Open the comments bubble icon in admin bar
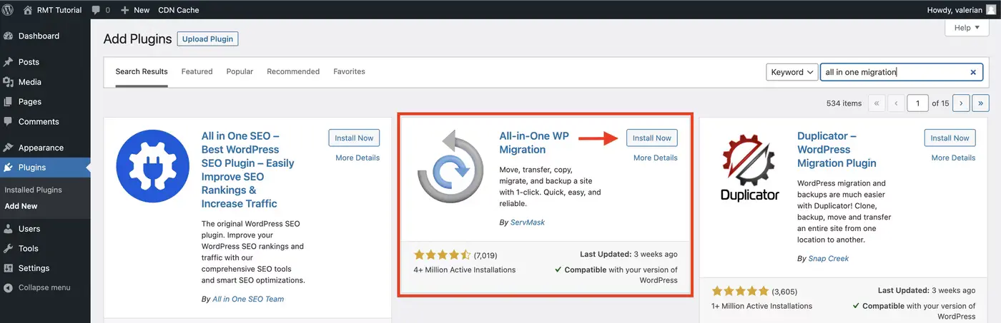Screen dimensions: 1001x323 (x=95, y=10)
